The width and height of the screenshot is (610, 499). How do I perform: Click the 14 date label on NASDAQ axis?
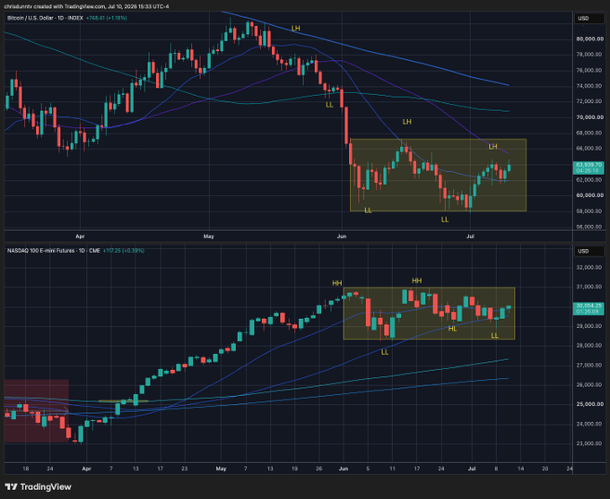[520, 469]
